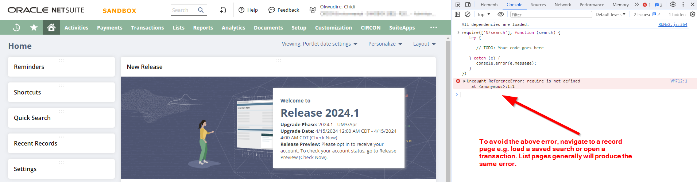Clear the console with the clear icon

(468, 14)
